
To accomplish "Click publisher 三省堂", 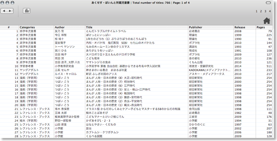I will 193,117.
